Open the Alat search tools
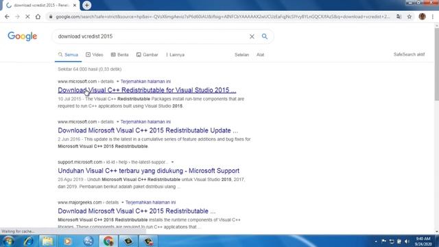Screen dimensions: 439x247 point(260,55)
